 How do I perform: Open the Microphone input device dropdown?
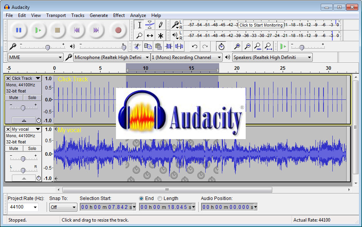point(112,57)
